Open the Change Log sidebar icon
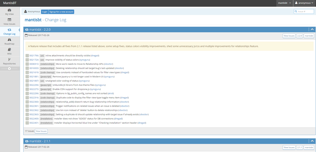 pyautogui.click(x=10, y=30)
